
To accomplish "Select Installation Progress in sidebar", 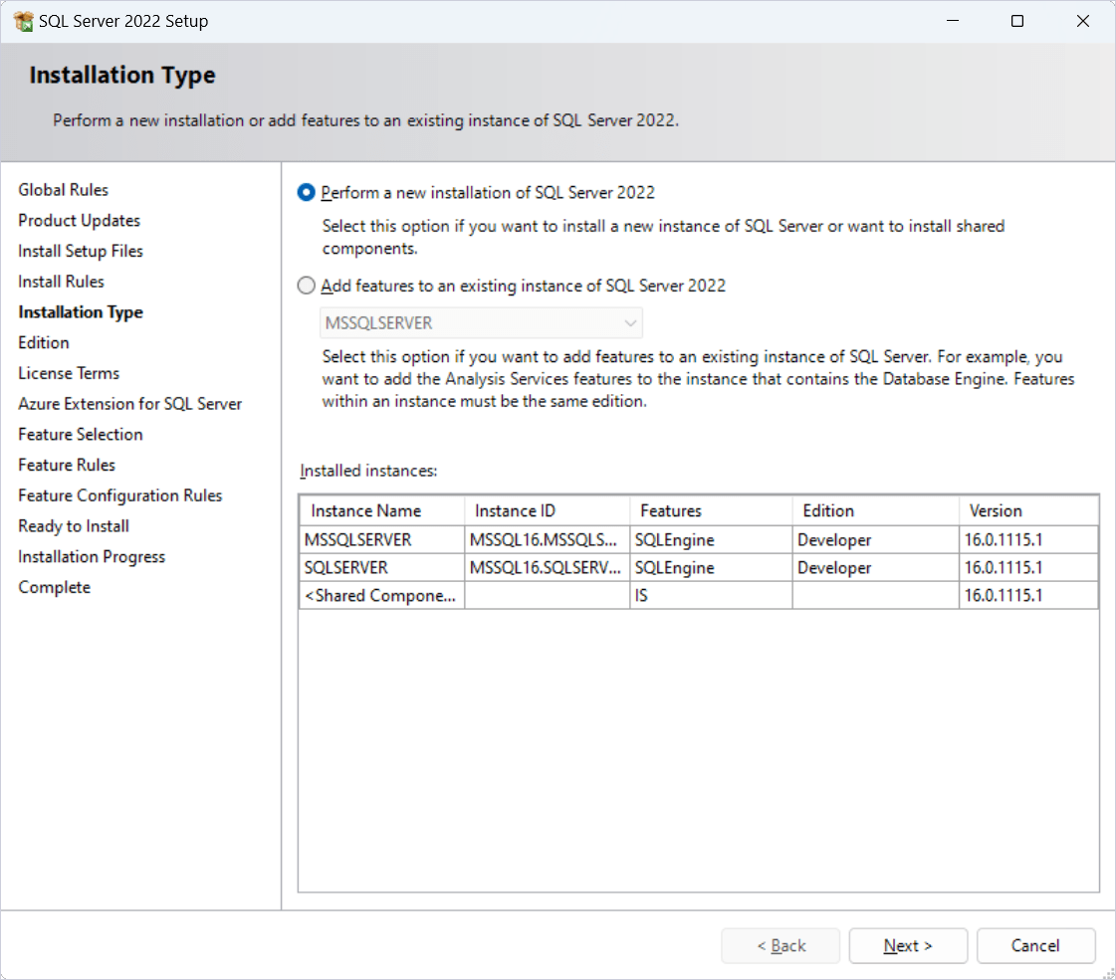I will tap(92, 557).
